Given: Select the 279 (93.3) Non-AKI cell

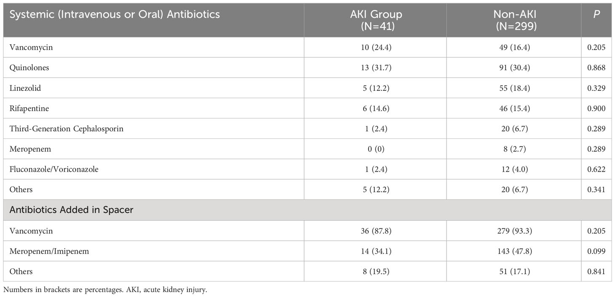Looking at the screenshot, I should [x=513, y=231].
